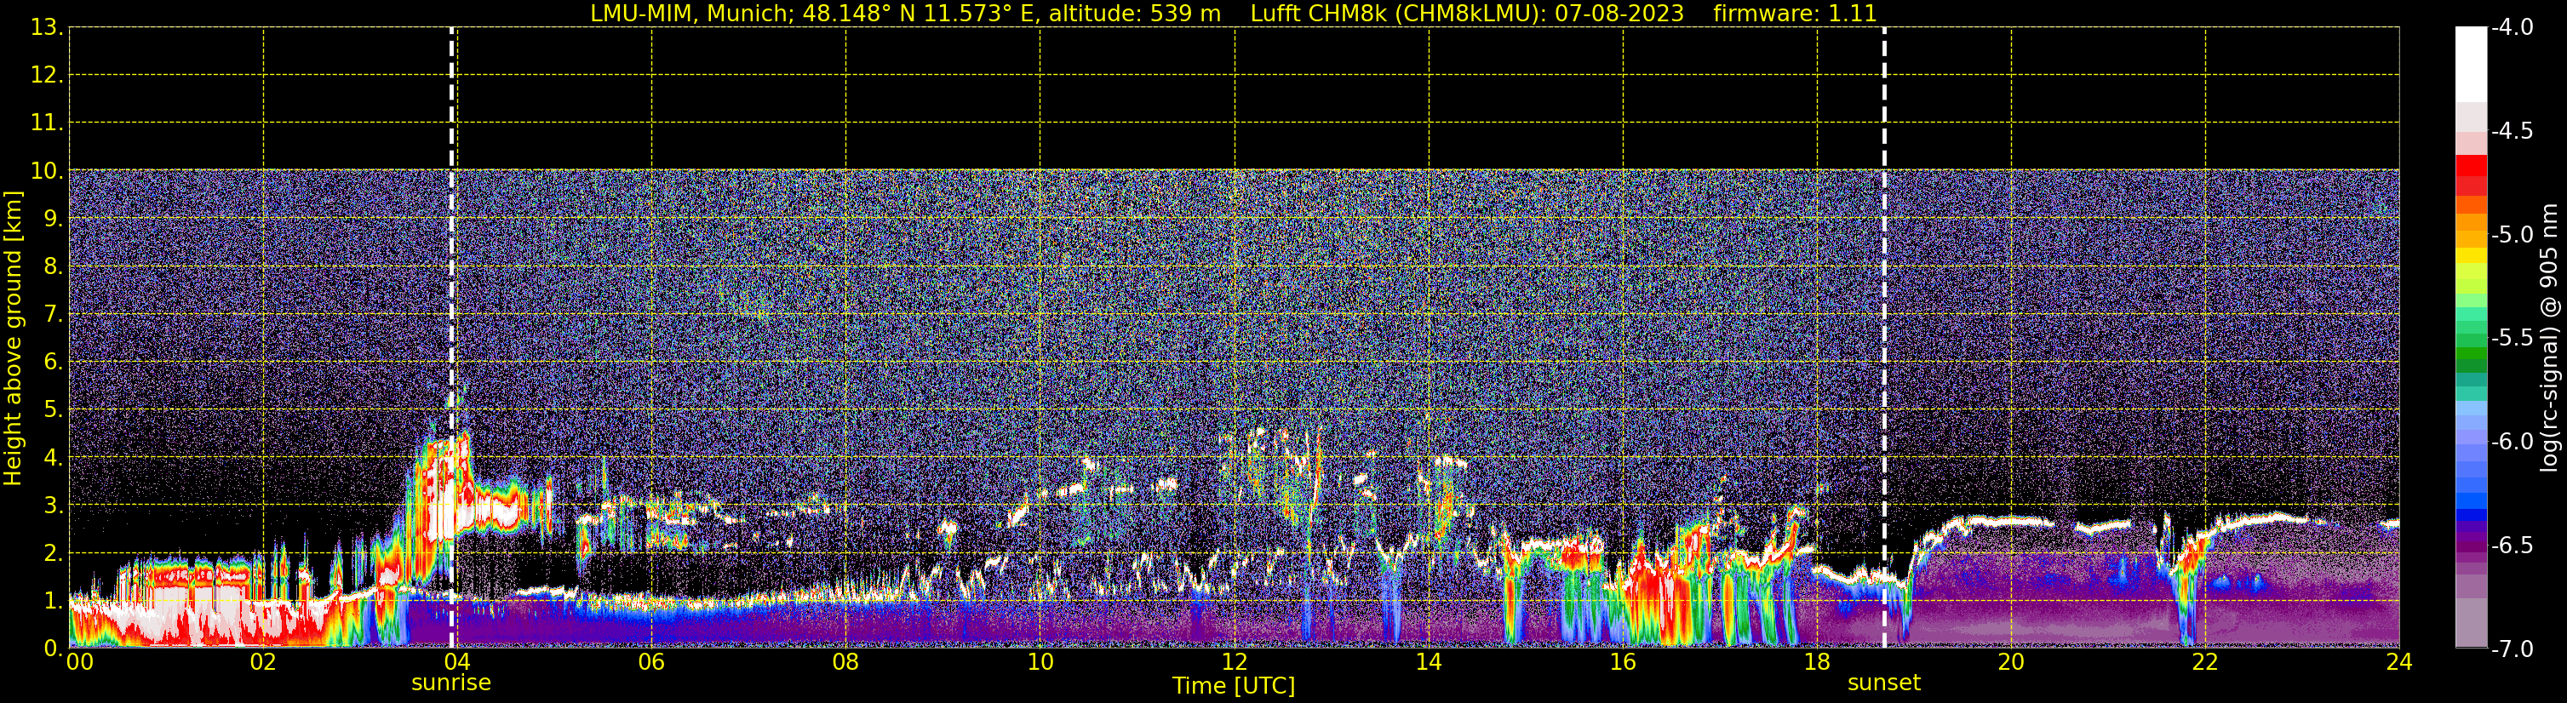Image resolution: width=2567 pixels, height=703 pixels.
Task: Click the 'firmware: 1.11' title text
Action: point(1795,14)
